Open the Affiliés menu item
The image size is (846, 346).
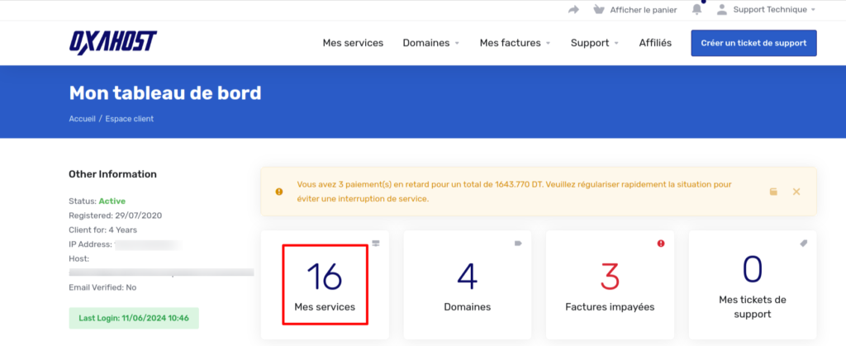coord(655,43)
